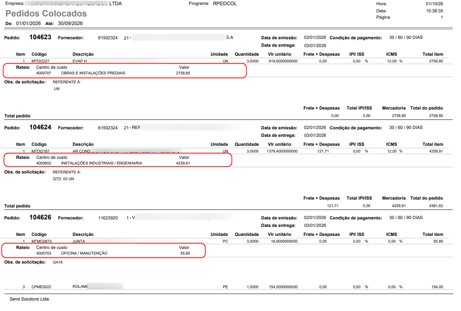Select unit price "154,0000000000"

coord(283,287)
